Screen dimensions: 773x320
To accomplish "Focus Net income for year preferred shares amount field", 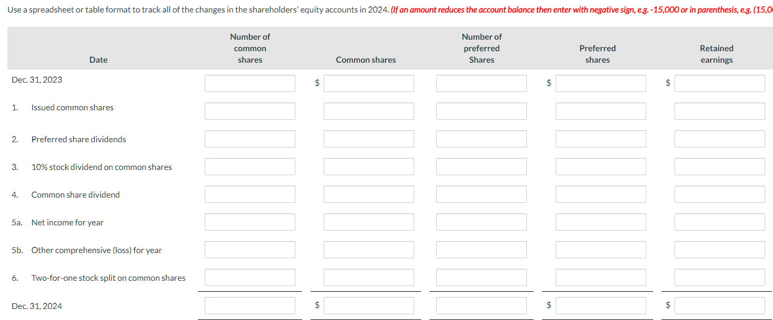I will (601, 222).
